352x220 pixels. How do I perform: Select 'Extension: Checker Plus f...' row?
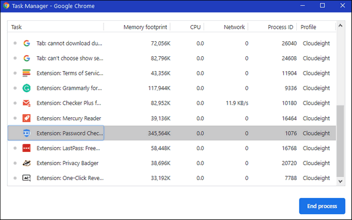click(x=172, y=103)
